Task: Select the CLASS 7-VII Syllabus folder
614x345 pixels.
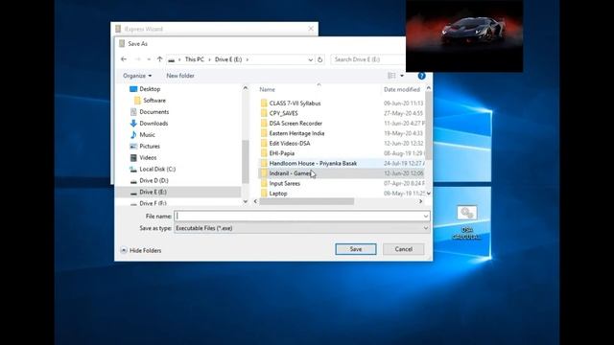Action: click(295, 103)
